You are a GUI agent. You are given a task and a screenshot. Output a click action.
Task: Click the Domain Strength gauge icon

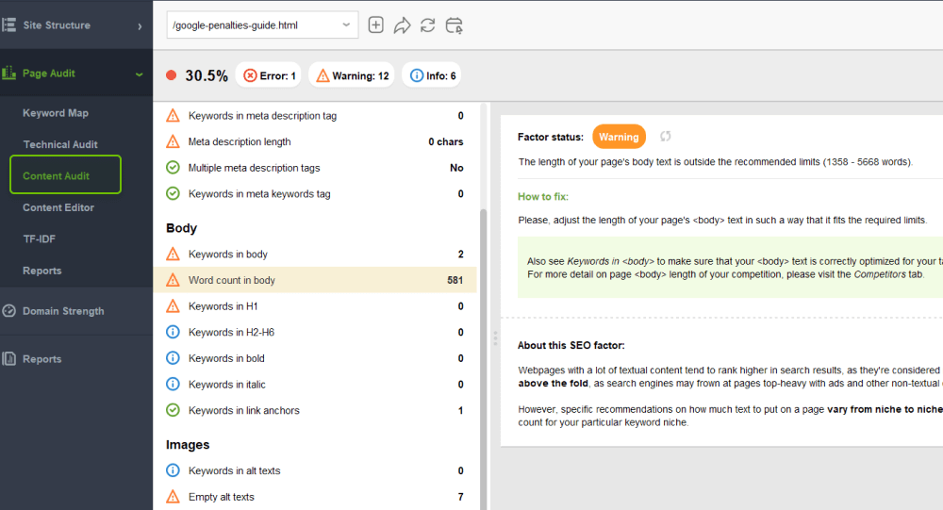[x=9, y=310]
